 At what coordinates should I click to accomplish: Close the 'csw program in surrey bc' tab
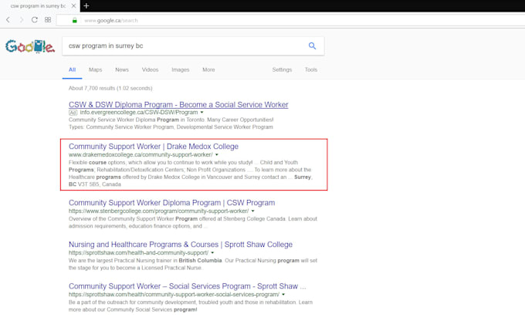pyautogui.click(x=73, y=5)
